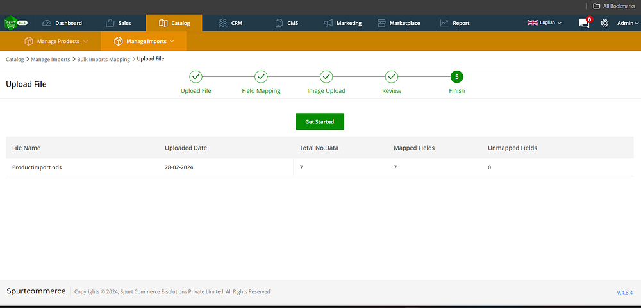The width and height of the screenshot is (641, 308).
Task: Click the Review step checkmark
Action: coord(392,76)
